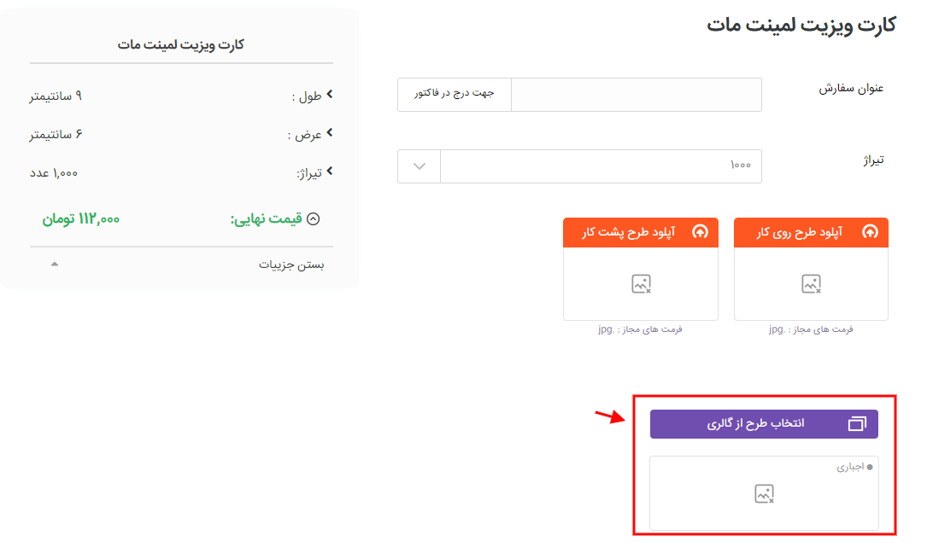
Task: Click the آپلود طرح روی کار button
Action: (811, 232)
